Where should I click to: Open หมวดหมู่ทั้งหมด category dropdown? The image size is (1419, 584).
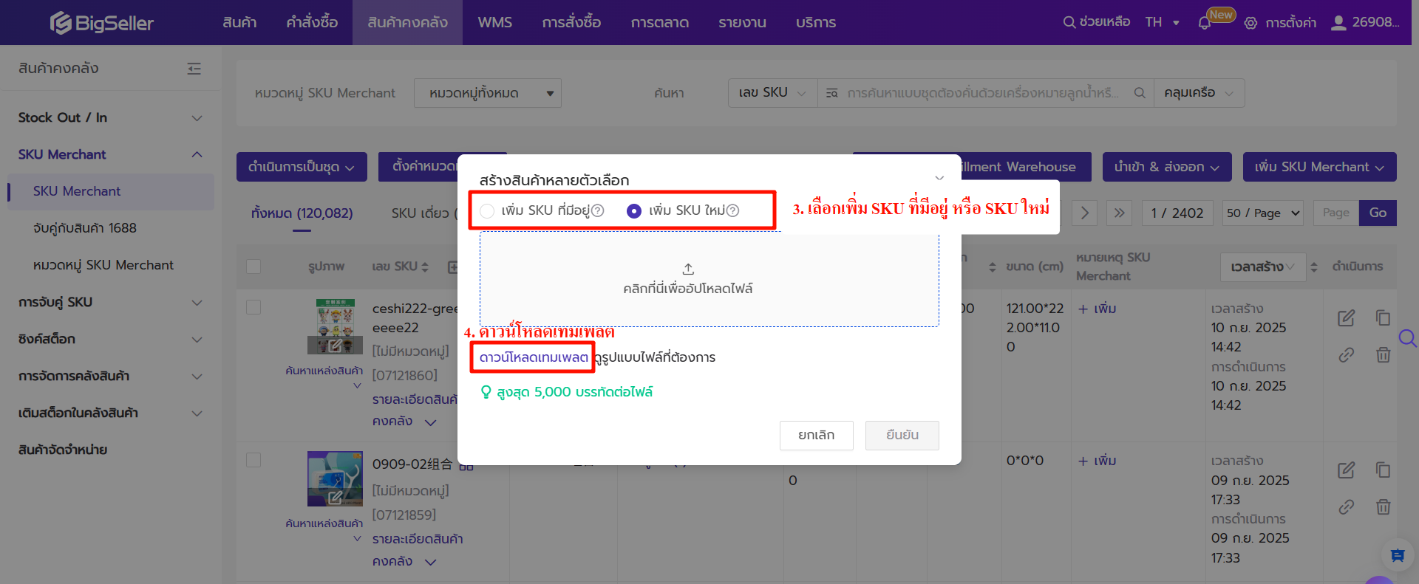488,93
